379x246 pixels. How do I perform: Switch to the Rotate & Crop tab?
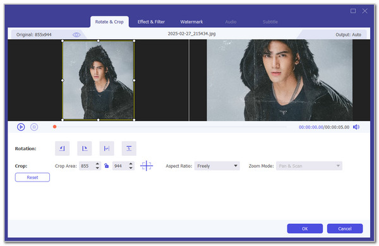(x=109, y=21)
